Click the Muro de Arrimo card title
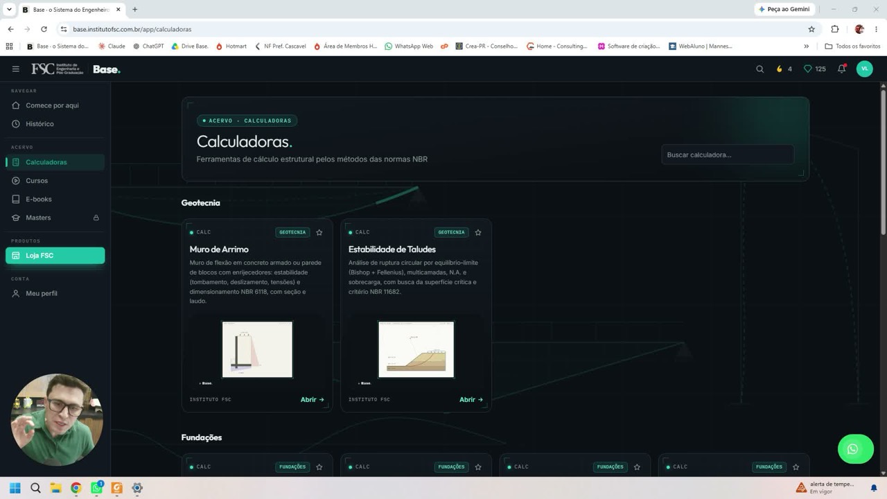Image resolution: width=887 pixels, height=499 pixels. [219, 249]
